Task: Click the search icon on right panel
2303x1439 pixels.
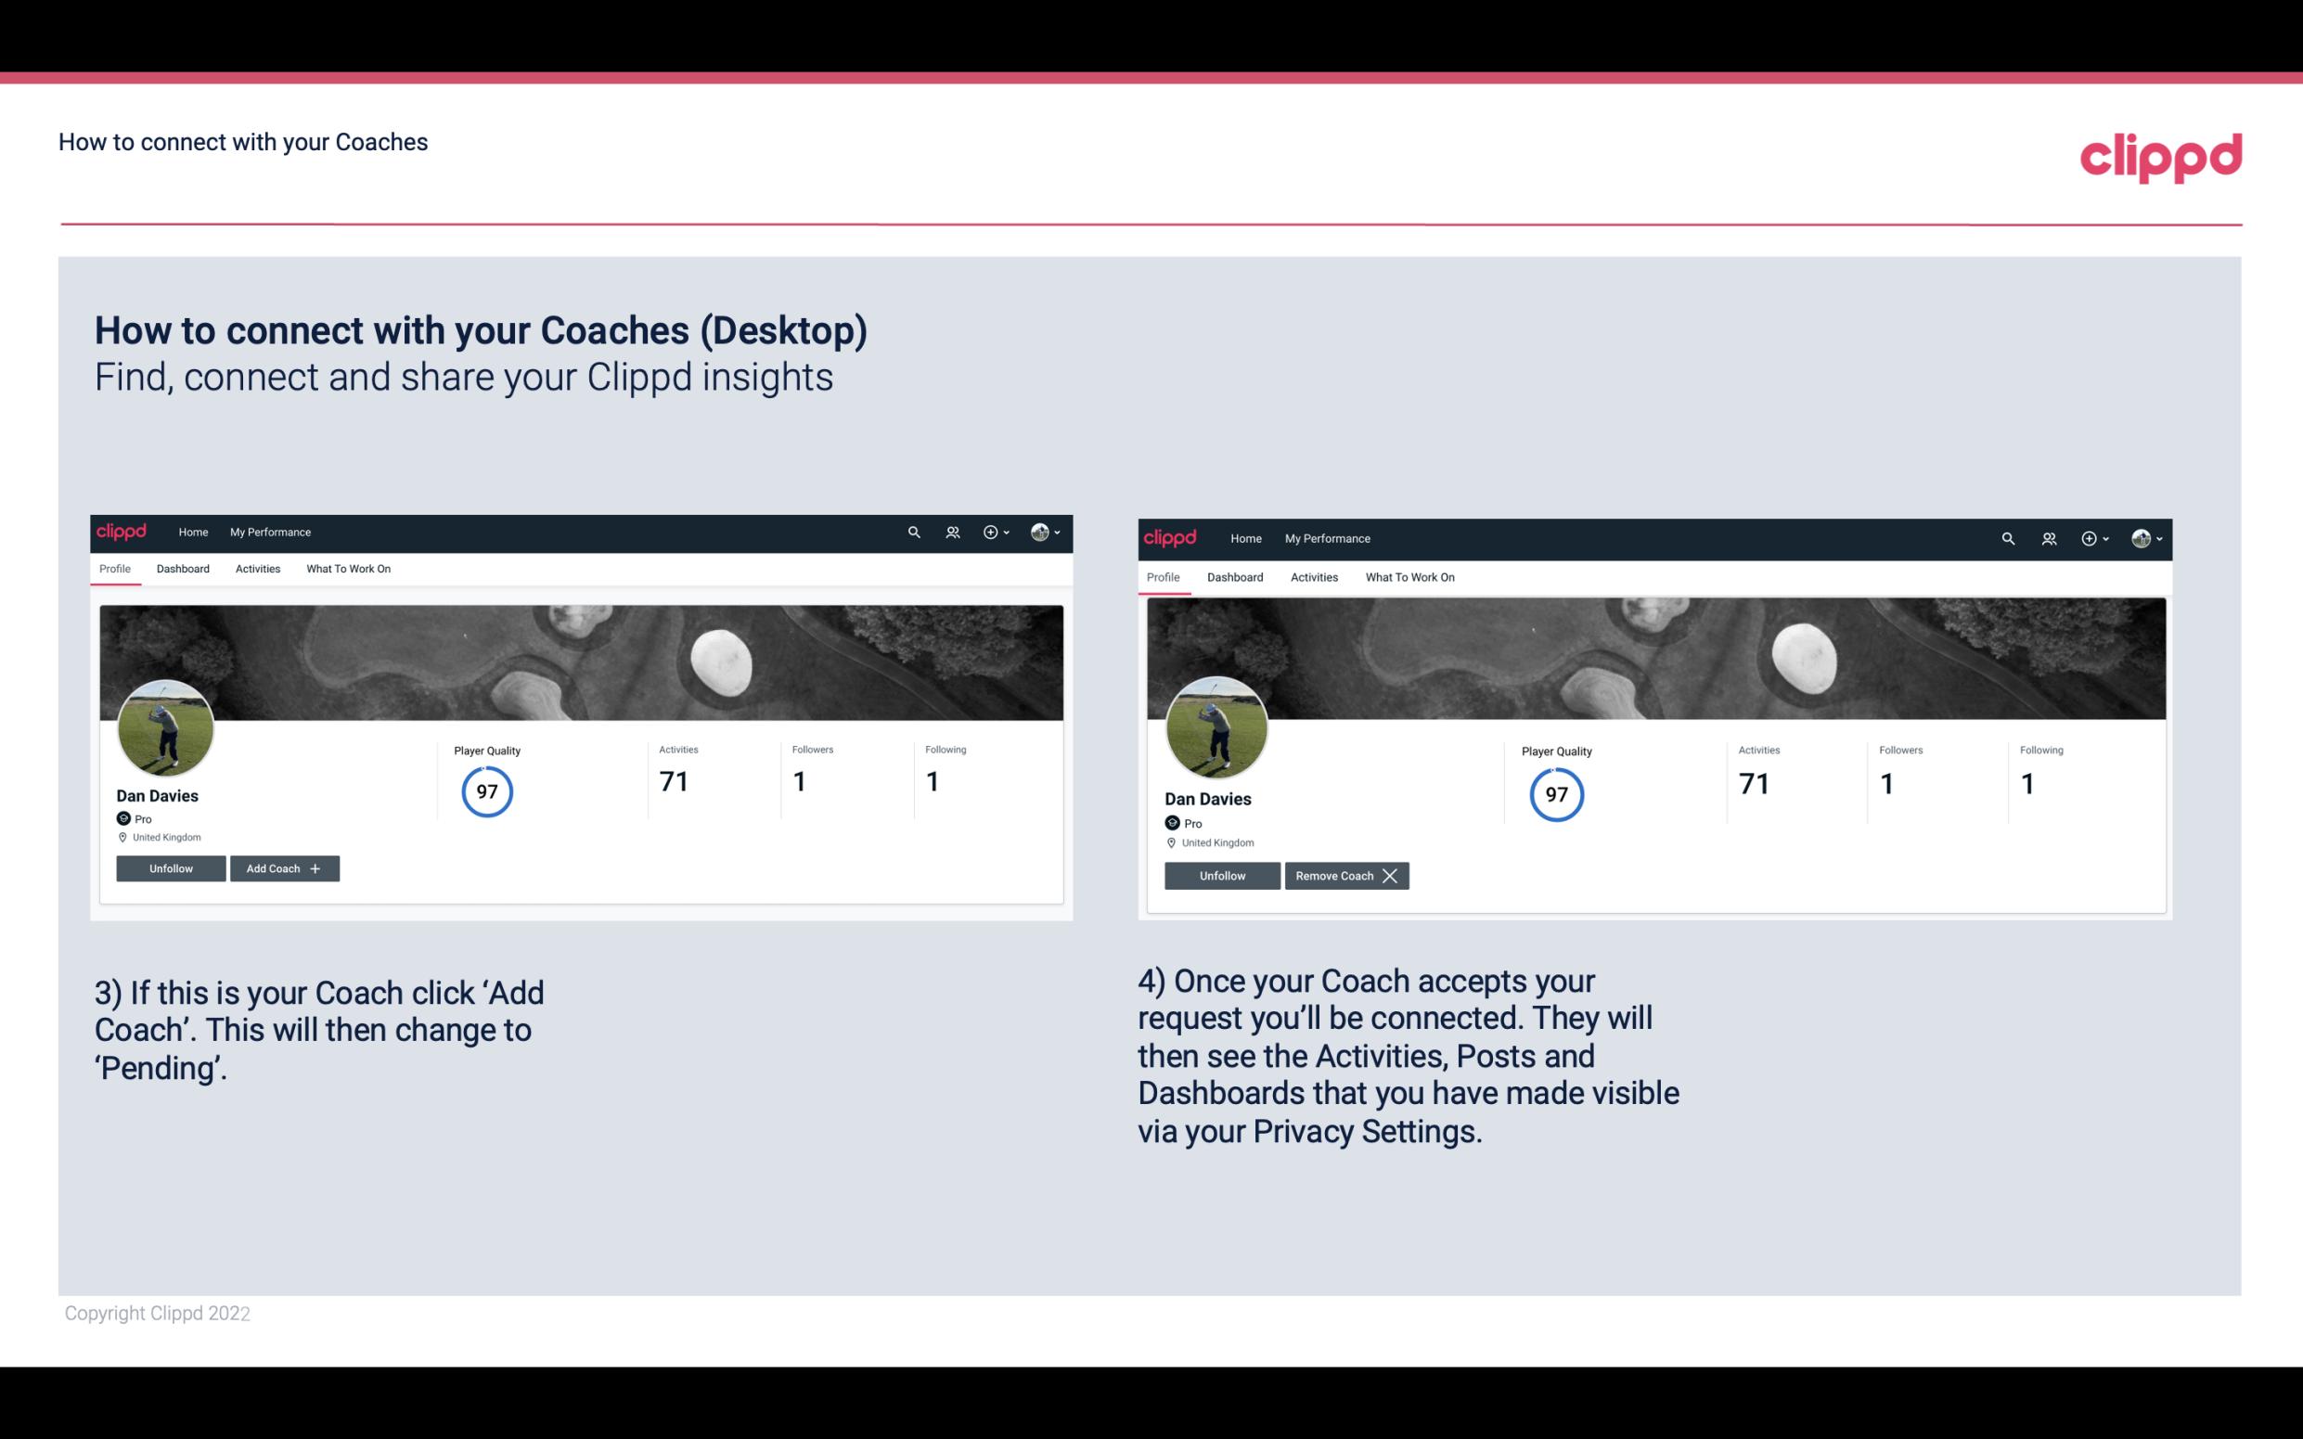Action: click(2008, 537)
